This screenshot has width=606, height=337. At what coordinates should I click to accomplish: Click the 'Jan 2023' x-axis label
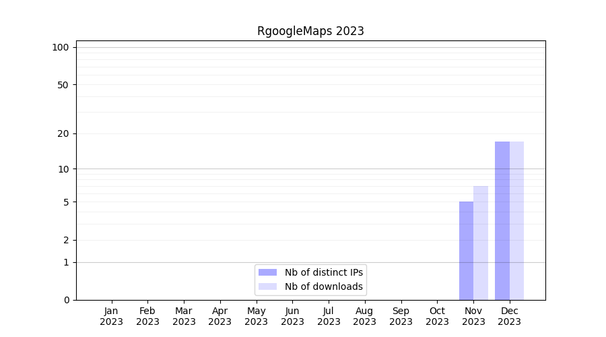coord(112,316)
